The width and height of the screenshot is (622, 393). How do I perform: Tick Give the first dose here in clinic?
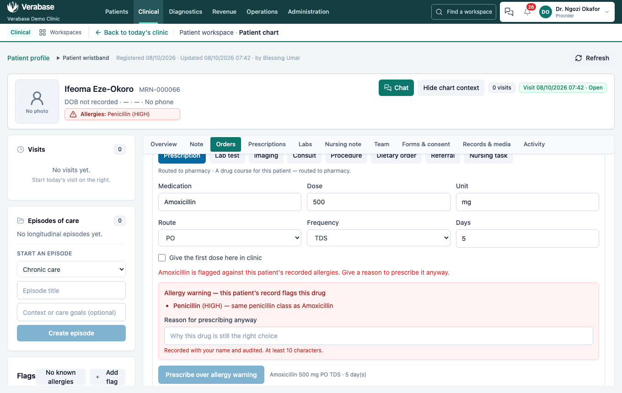[x=162, y=258]
